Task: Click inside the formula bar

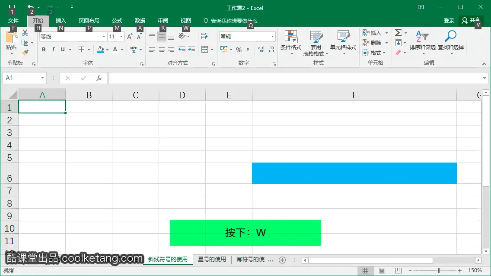Action: point(294,78)
